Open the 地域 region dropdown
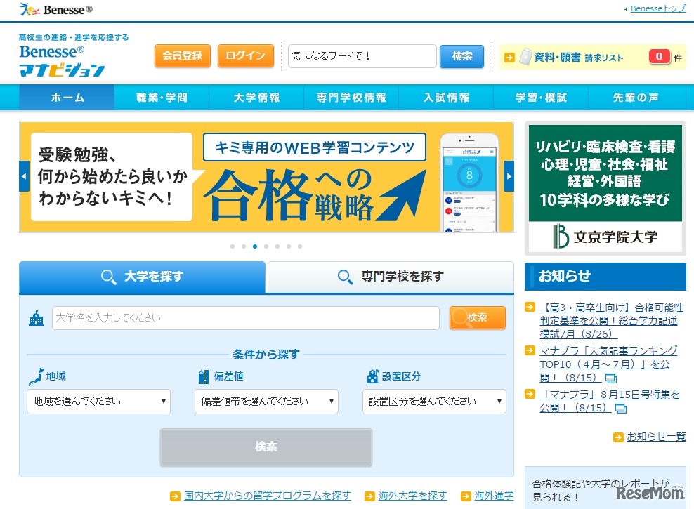The image size is (694, 509). pyautogui.click(x=98, y=402)
